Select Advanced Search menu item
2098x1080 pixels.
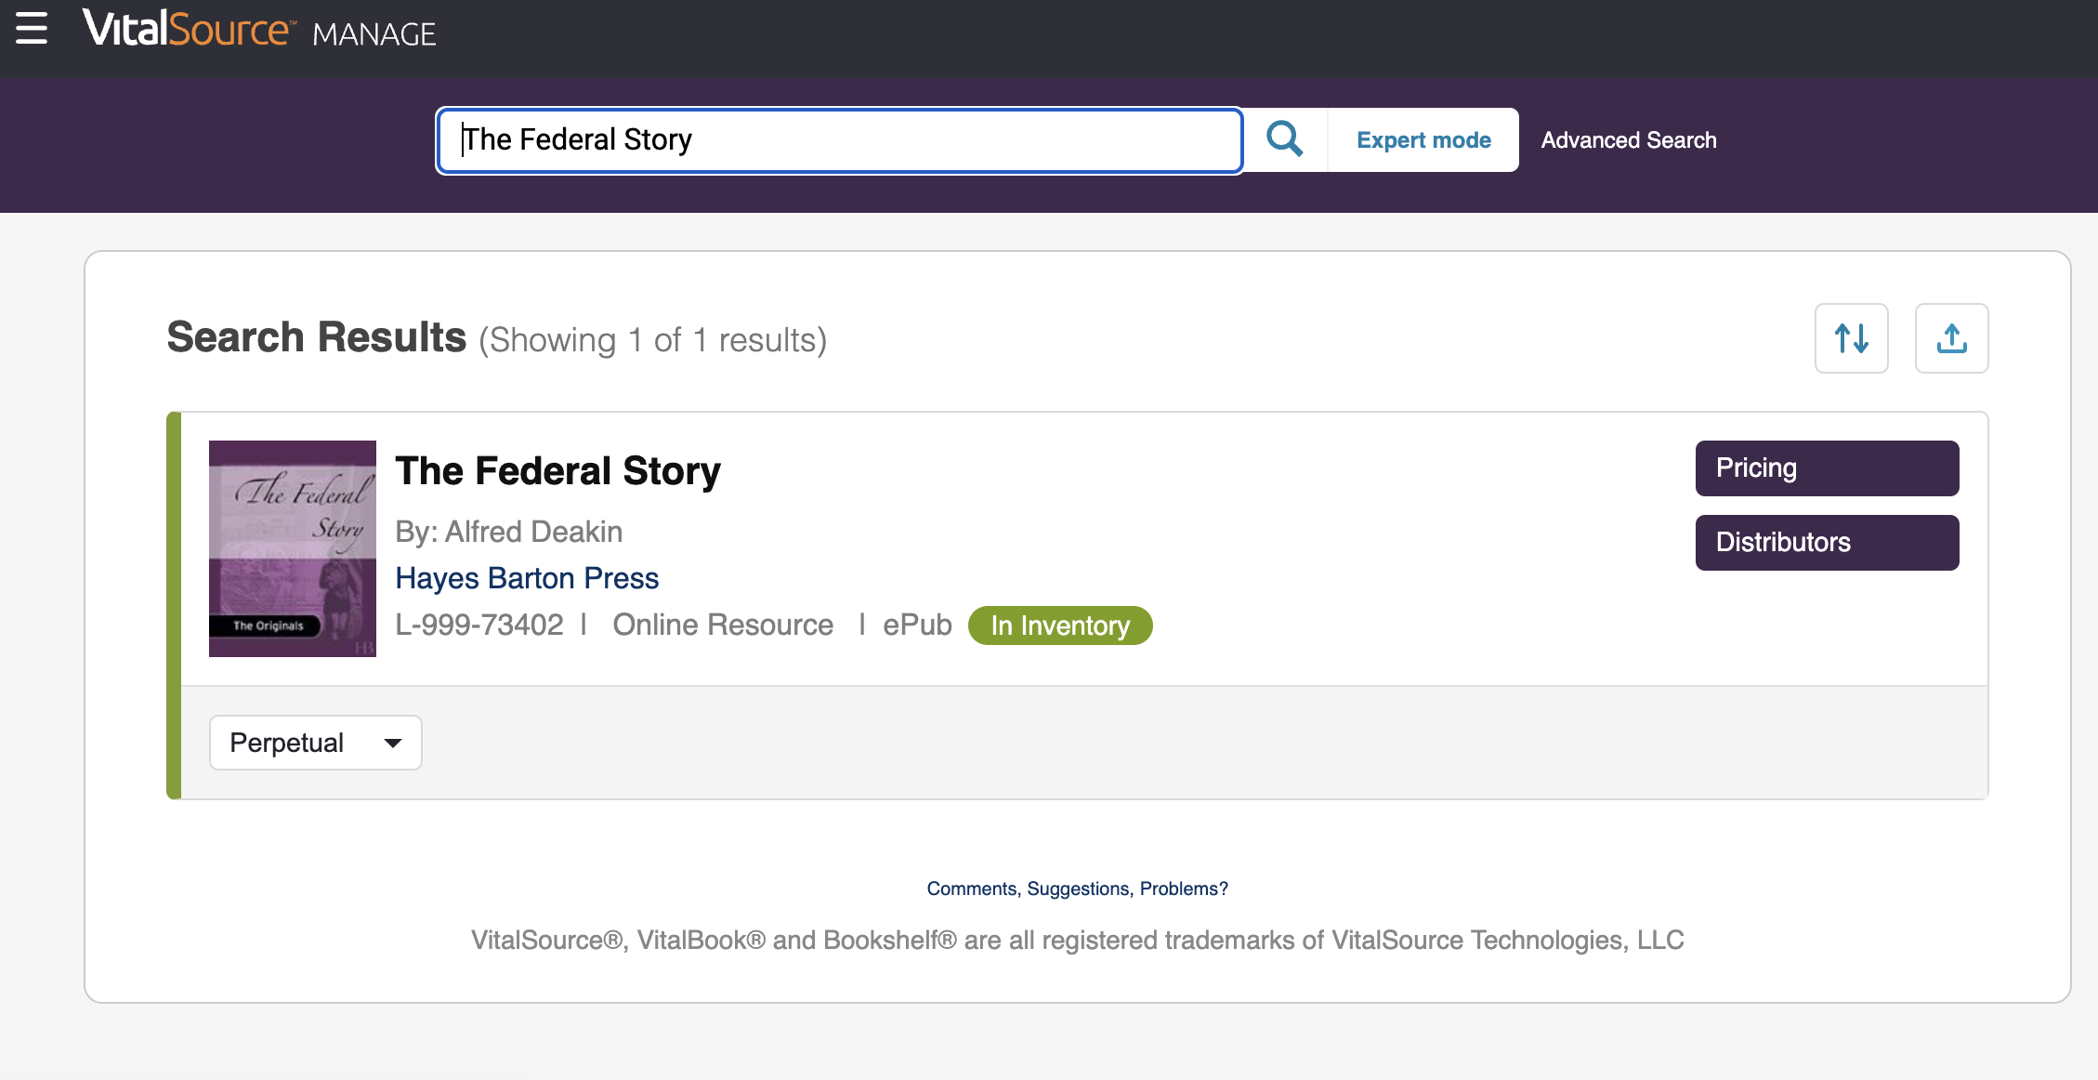click(x=1629, y=138)
